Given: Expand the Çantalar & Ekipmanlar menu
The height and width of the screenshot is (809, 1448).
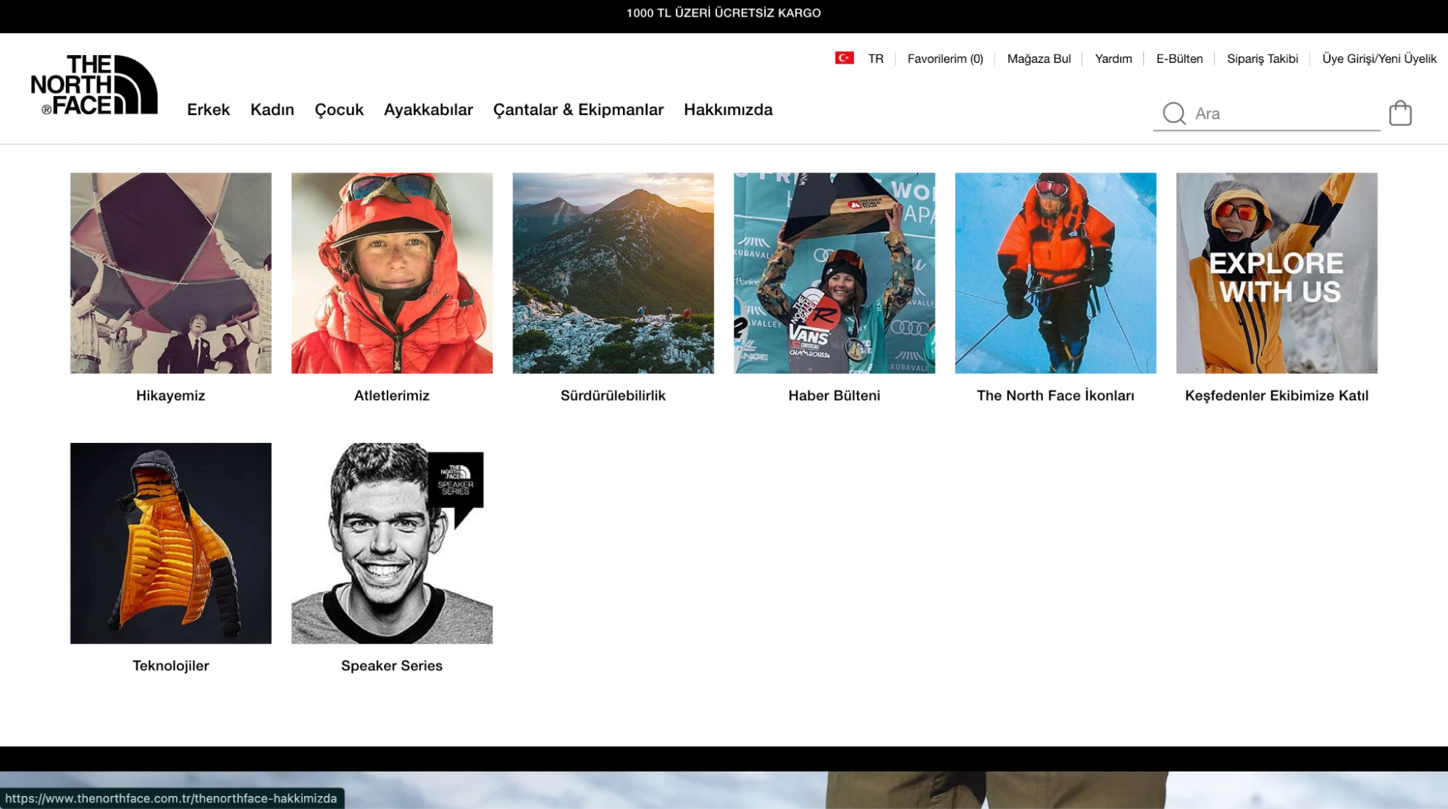Looking at the screenshot, I should 577,109.
